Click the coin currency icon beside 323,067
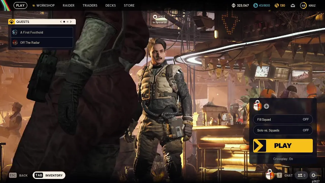The height and width of the screenshot is (183, 325). click(234, 5)
